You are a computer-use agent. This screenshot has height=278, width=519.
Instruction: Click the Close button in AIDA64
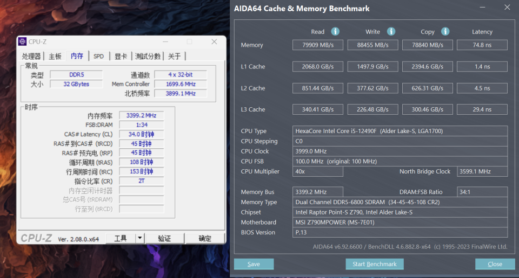pyautogui.click(x=495, y=264)
